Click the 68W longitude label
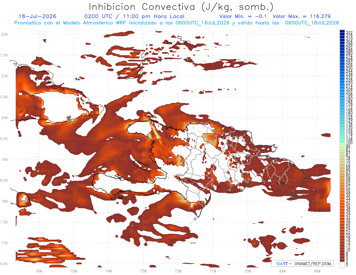The width and height of the screenshot is (356, 275). point(317,271)
